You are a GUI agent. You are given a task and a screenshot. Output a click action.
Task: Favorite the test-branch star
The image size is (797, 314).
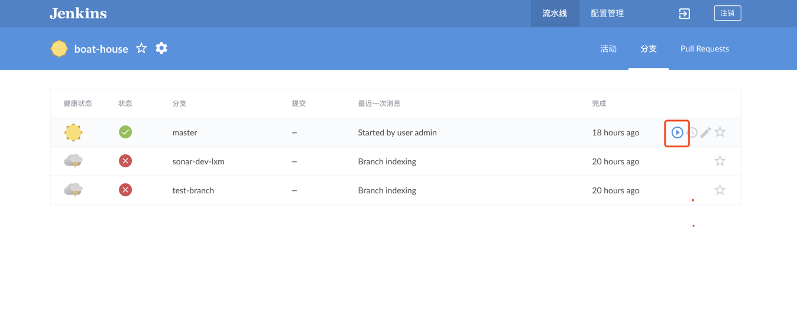[x=720, y=190]
